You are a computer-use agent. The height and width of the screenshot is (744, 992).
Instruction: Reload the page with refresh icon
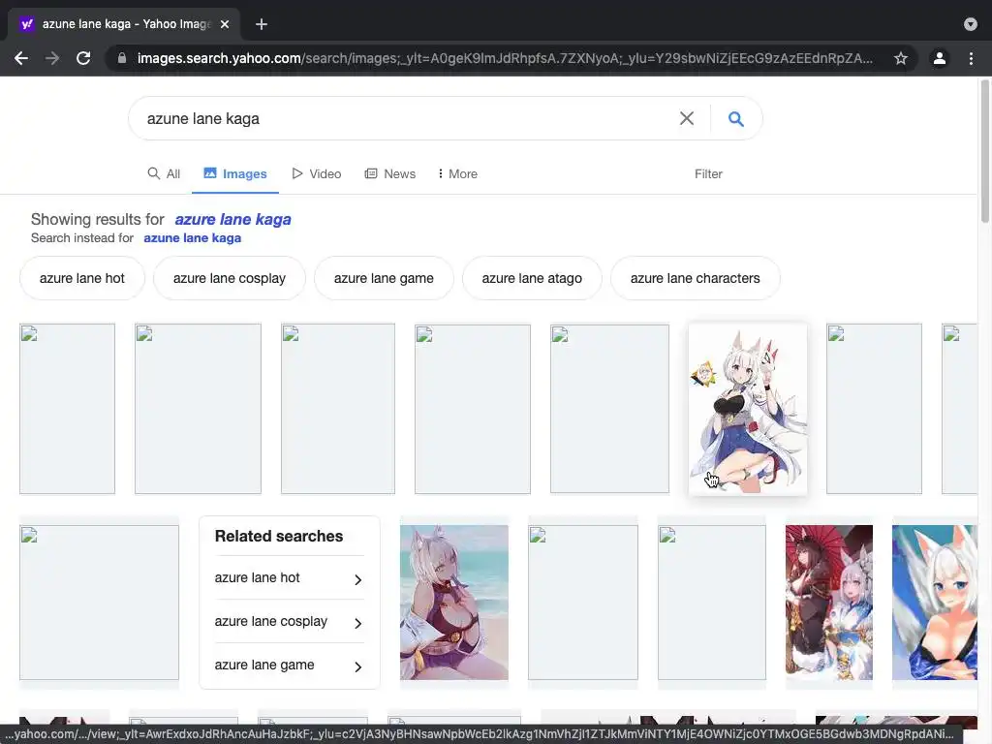(x=83, y=58)
